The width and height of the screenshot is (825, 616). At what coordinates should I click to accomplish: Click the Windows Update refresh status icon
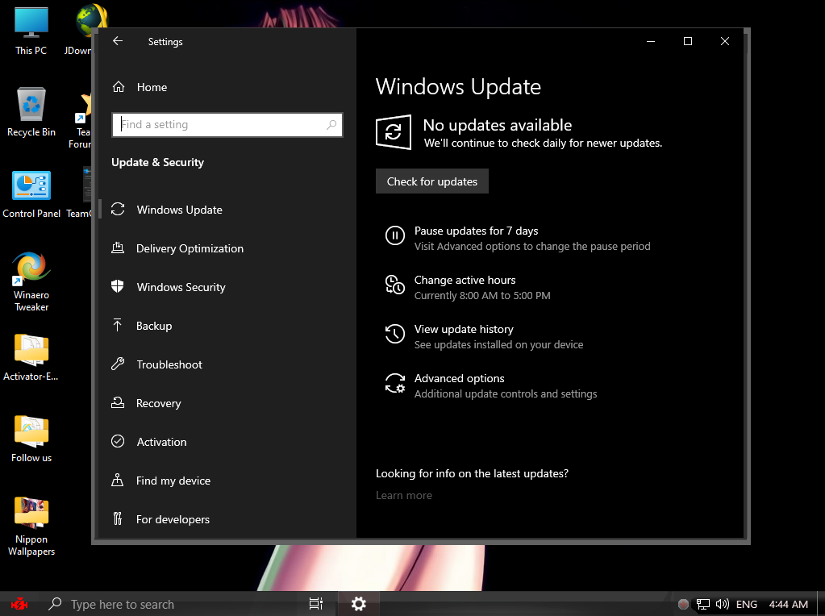(x=394, y=132)
